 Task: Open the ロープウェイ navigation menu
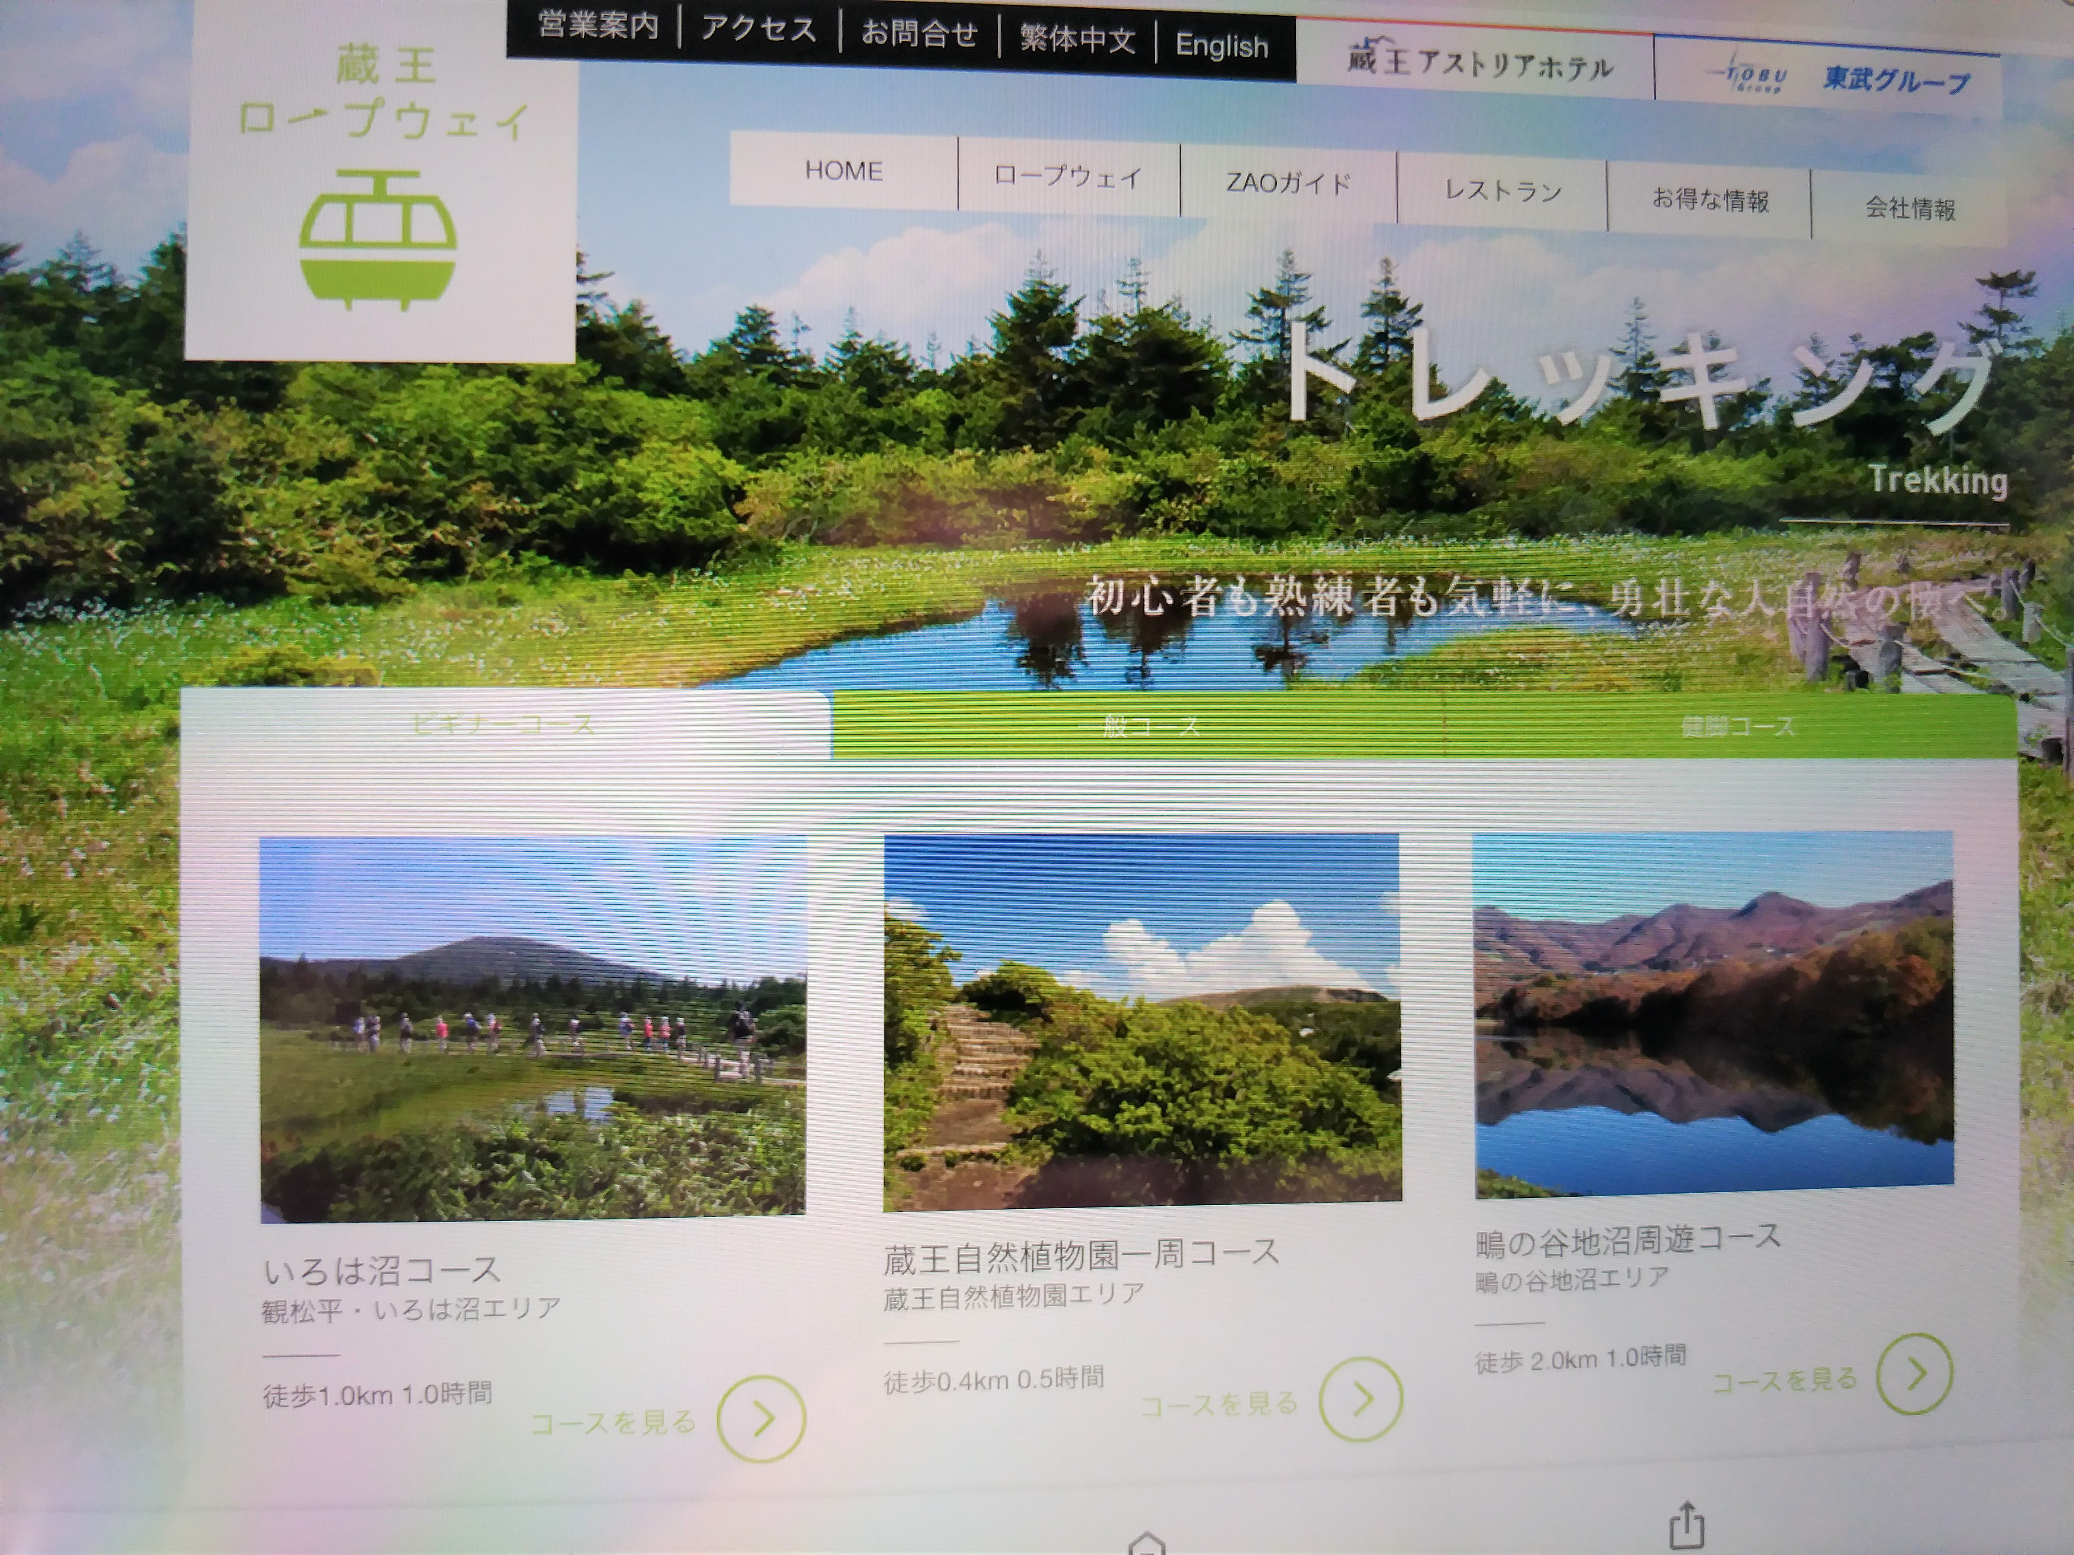pyautogui.click(x=1068, y=178)
